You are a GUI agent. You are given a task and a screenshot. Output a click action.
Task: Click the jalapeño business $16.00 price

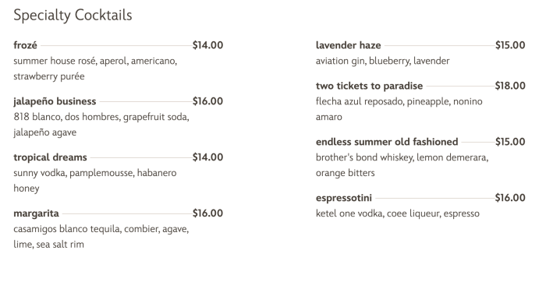tap(208, 101)
